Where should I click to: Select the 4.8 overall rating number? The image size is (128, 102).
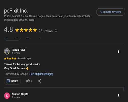pos(8,29)
